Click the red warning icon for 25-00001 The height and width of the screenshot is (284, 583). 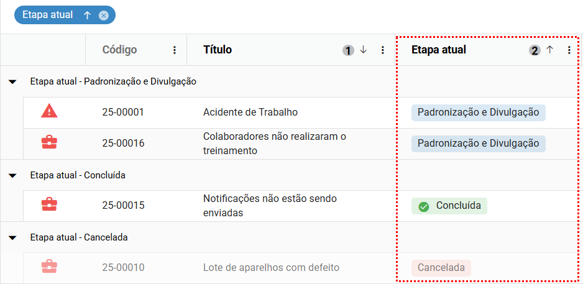(x=49, y=112)
